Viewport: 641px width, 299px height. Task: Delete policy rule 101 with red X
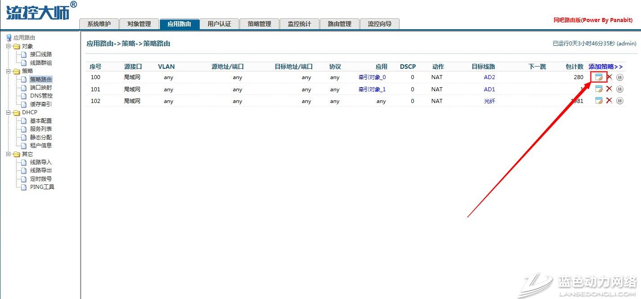tap(609, 89)
